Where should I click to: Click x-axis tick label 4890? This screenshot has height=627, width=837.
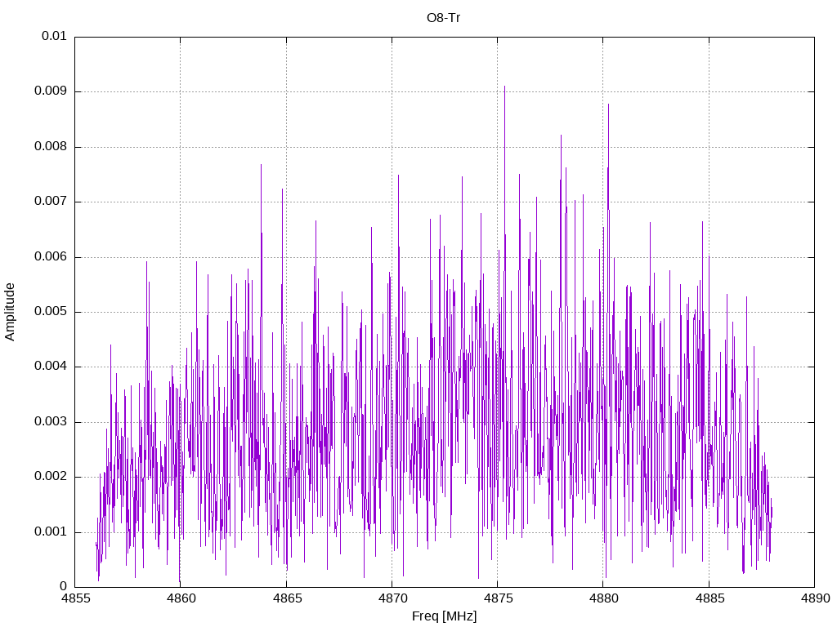(815, 598)
